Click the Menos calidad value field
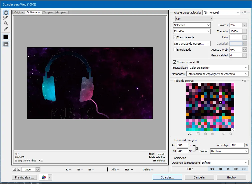The image size is (252, 184). coord(236,56)
